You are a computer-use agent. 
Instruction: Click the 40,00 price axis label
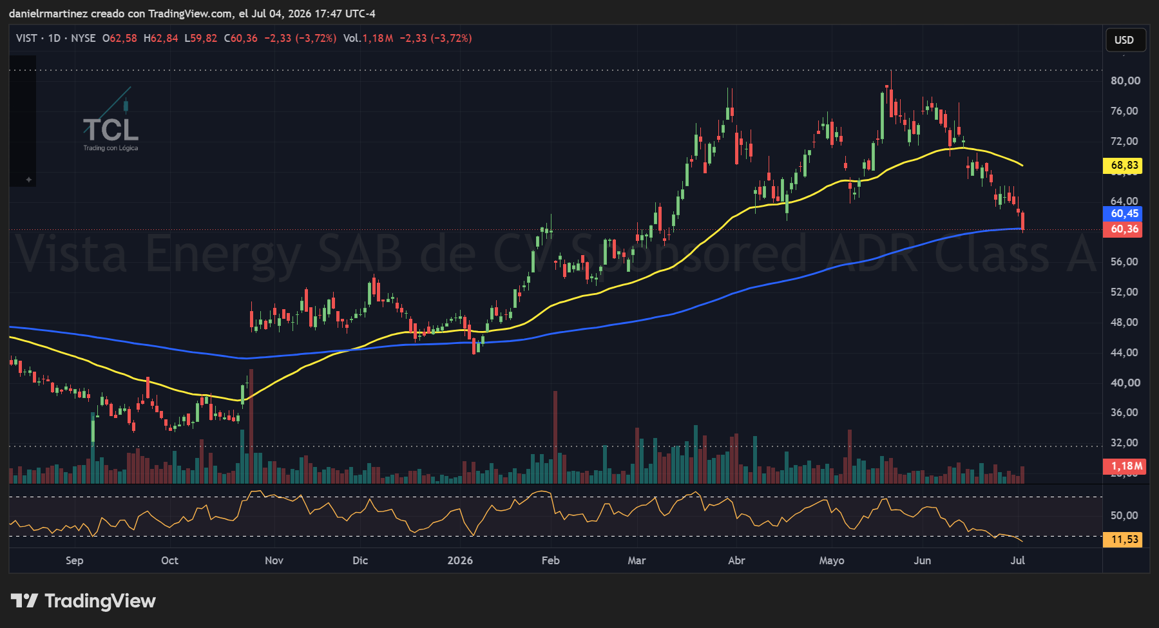click(x=1125, y=383)
